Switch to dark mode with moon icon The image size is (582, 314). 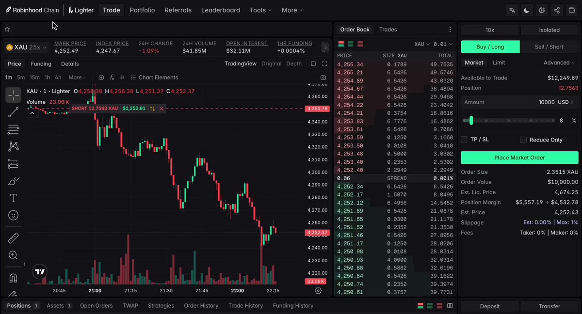click(x=527, y=10)
